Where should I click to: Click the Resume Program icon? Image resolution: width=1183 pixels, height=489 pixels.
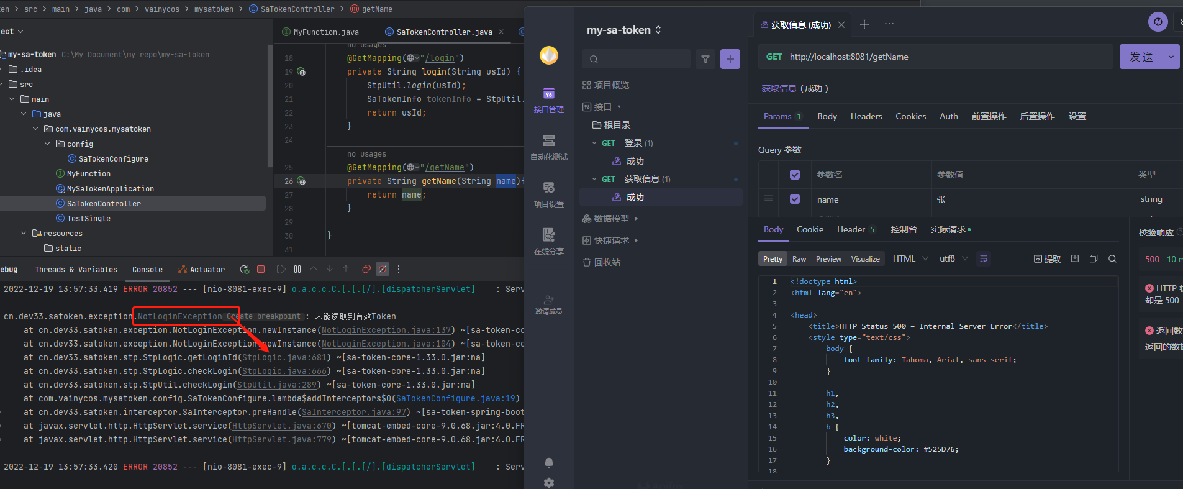pos(281,269)
